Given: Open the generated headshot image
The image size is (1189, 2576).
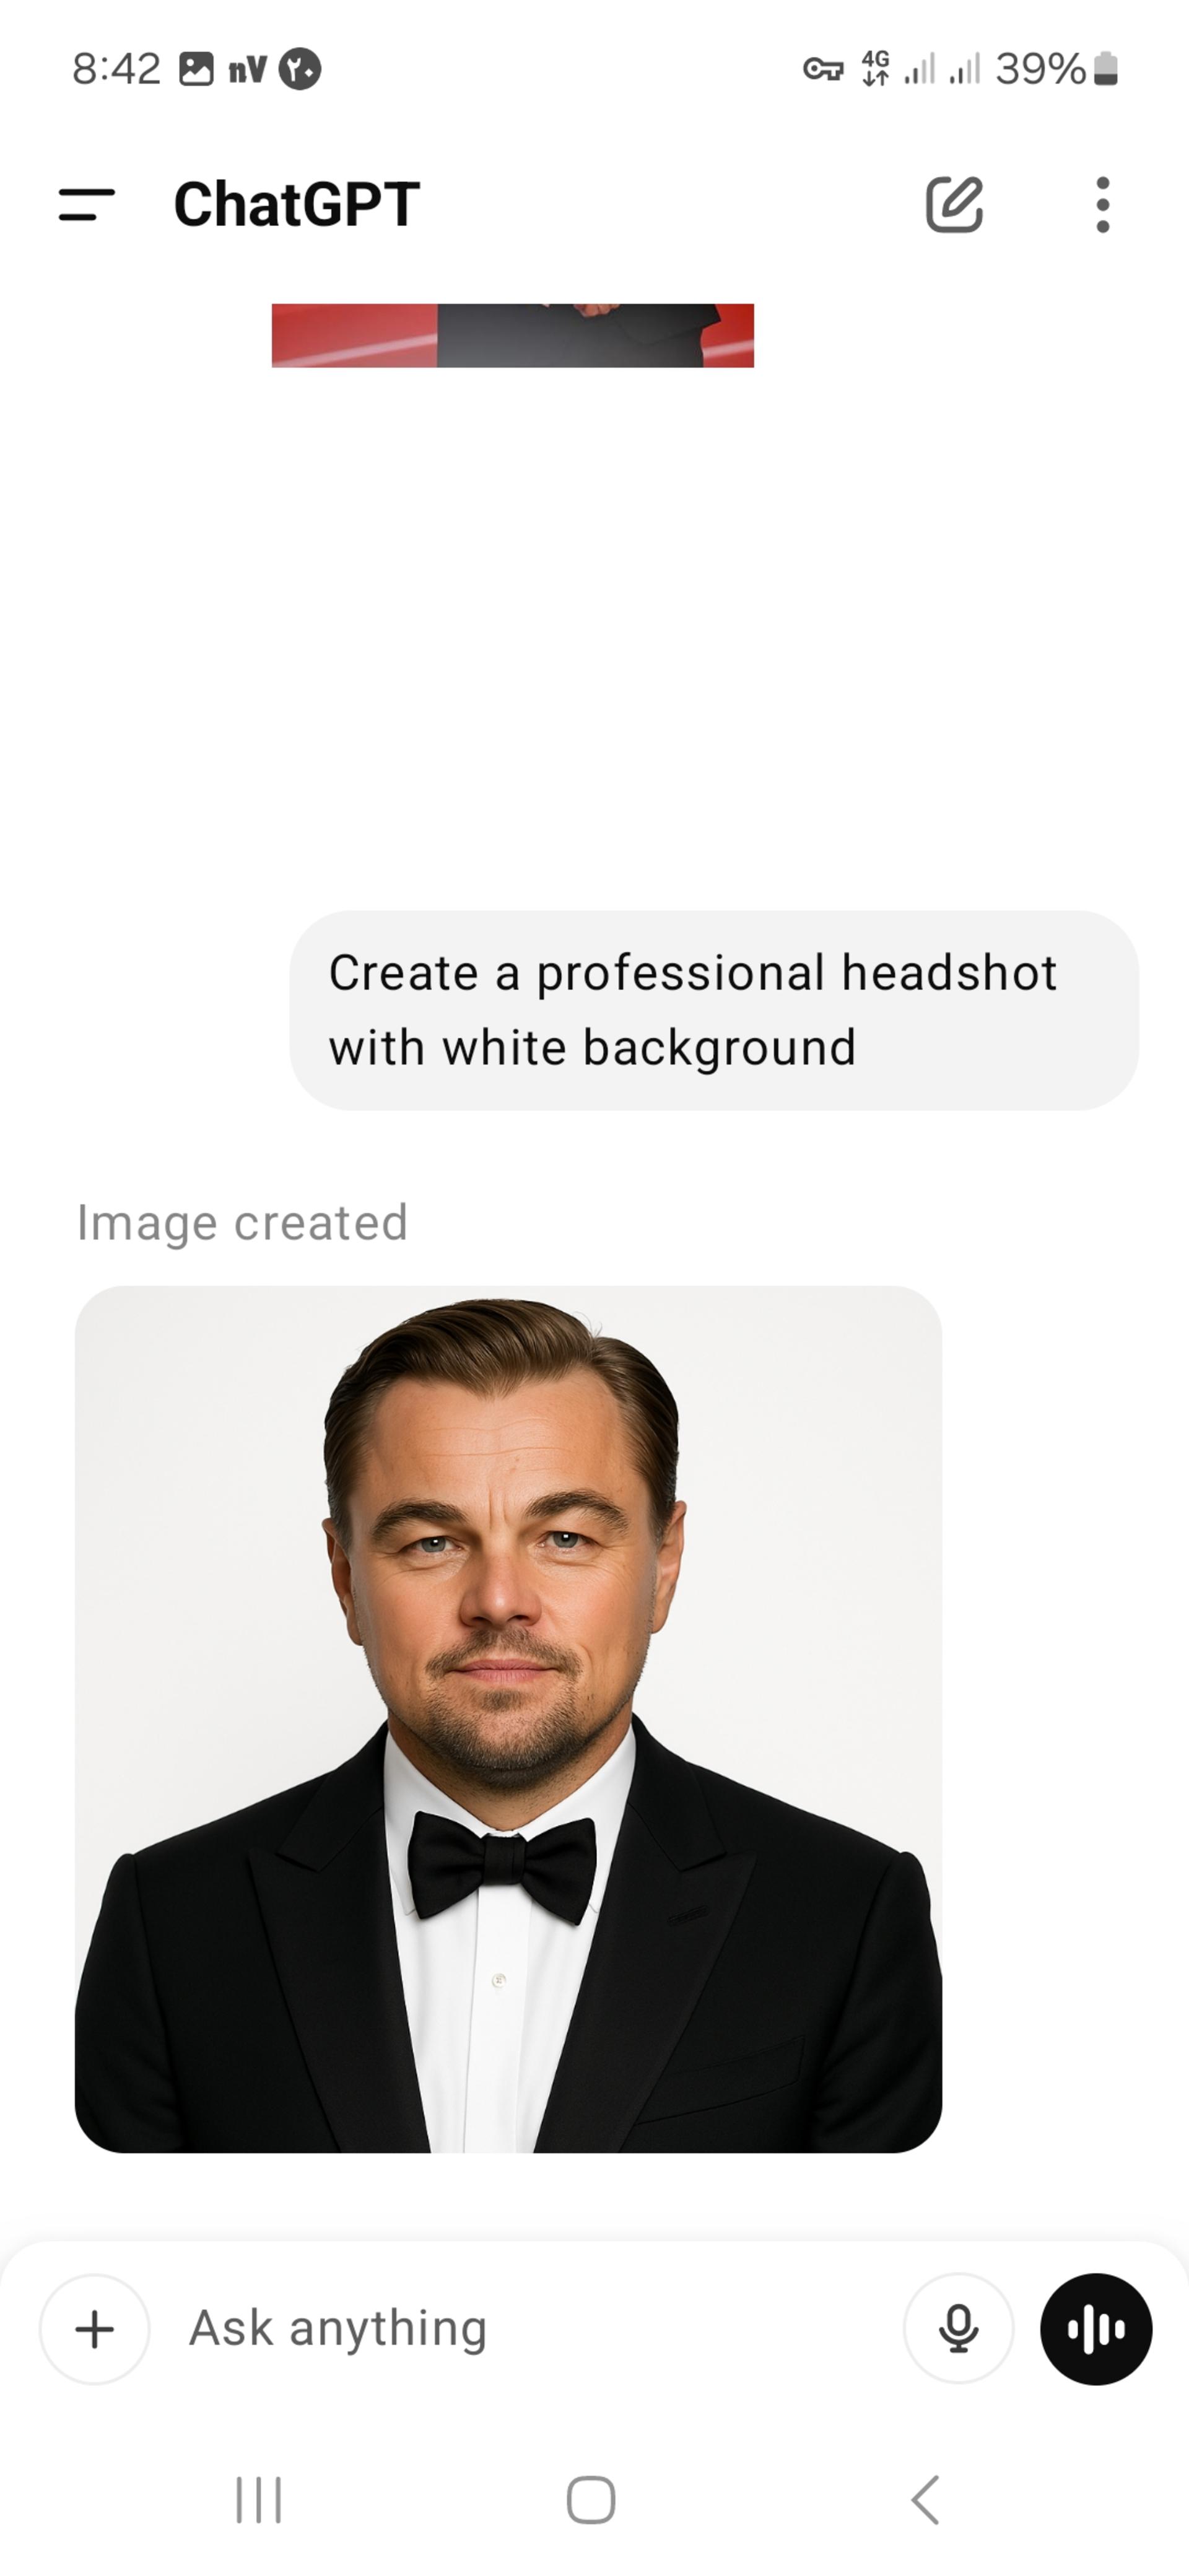Looking at the screenshot, I should (508, 1719).
